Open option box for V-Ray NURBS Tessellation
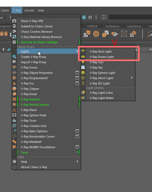Viewport: 152px width, 192px height. (x=77, y=147)
